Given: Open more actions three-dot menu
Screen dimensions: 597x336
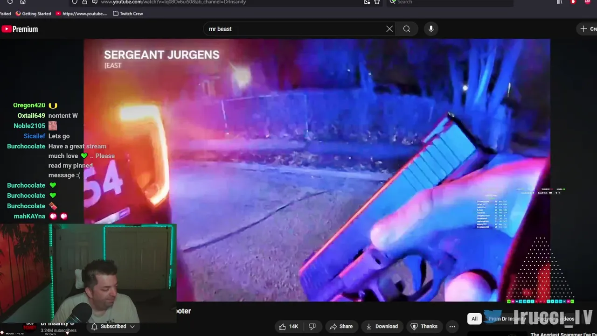Looking at the screenshot, I should (x=452, y=326).
